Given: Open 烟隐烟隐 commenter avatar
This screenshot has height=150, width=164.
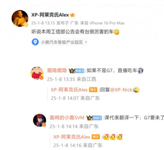Looking at the screenshot, I should pyautogui.click(x=37, y=73).
